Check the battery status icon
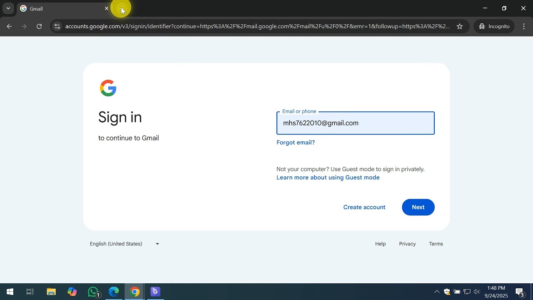The image size is (533, 300). point(457,292)
